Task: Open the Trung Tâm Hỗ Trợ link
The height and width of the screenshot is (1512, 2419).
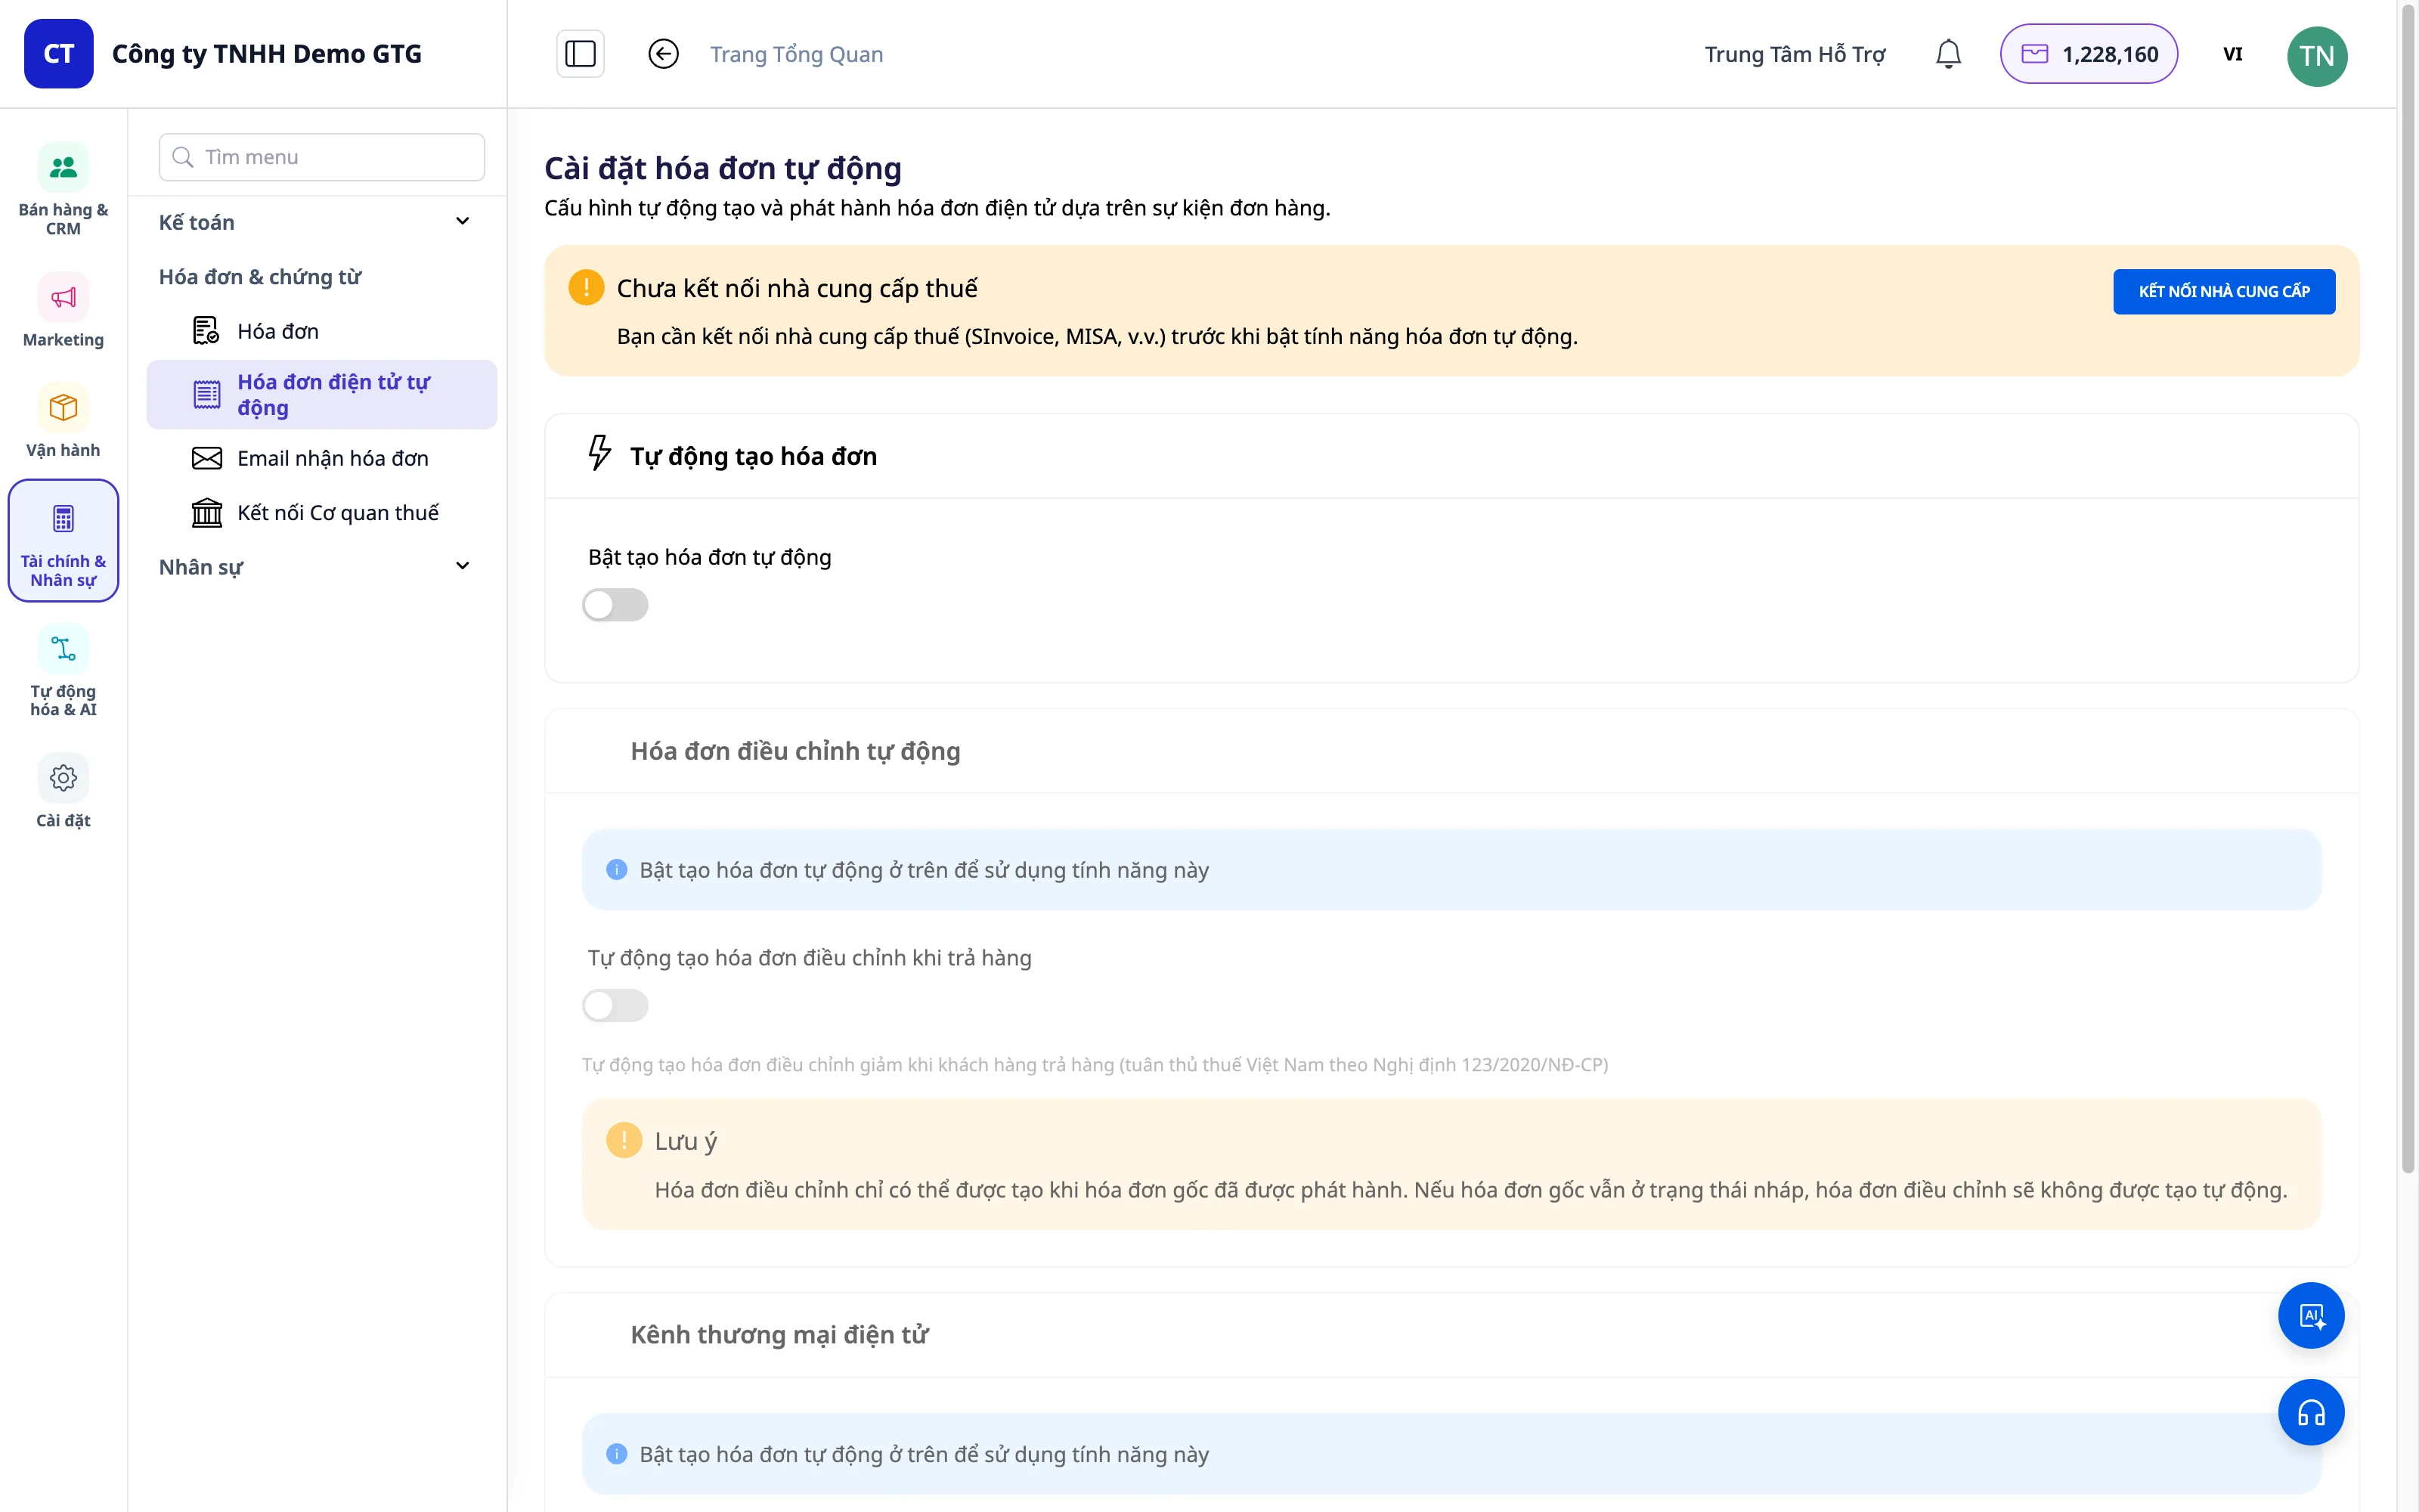Action: click(x=1795, y=54)
